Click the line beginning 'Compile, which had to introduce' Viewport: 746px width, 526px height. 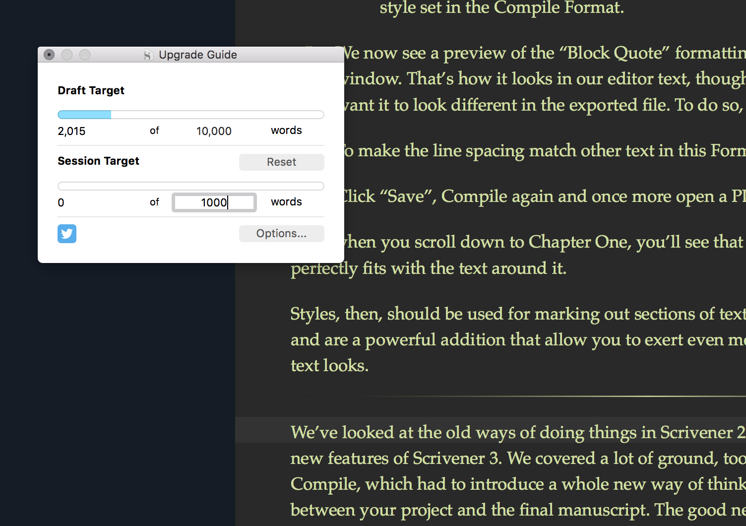point(518,484)
